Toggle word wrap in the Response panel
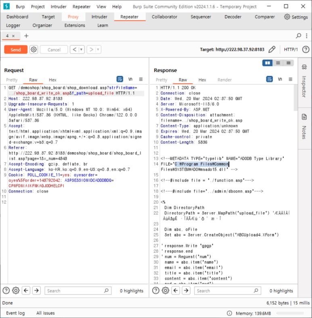 click(270, 79)
